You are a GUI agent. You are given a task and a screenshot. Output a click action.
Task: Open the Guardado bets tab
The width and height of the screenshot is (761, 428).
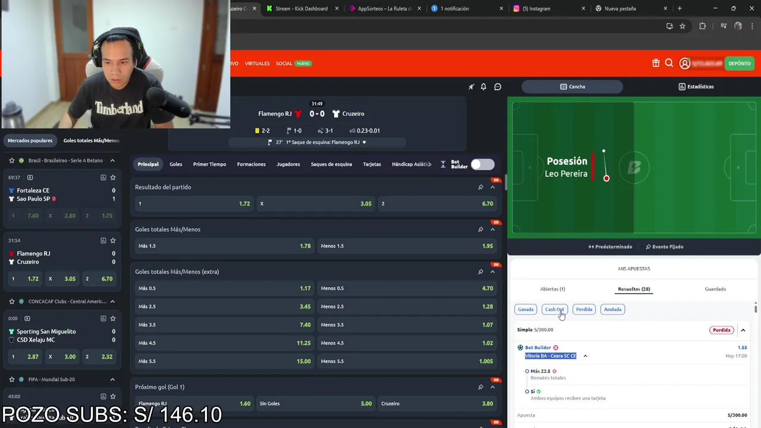click(715, 289)
